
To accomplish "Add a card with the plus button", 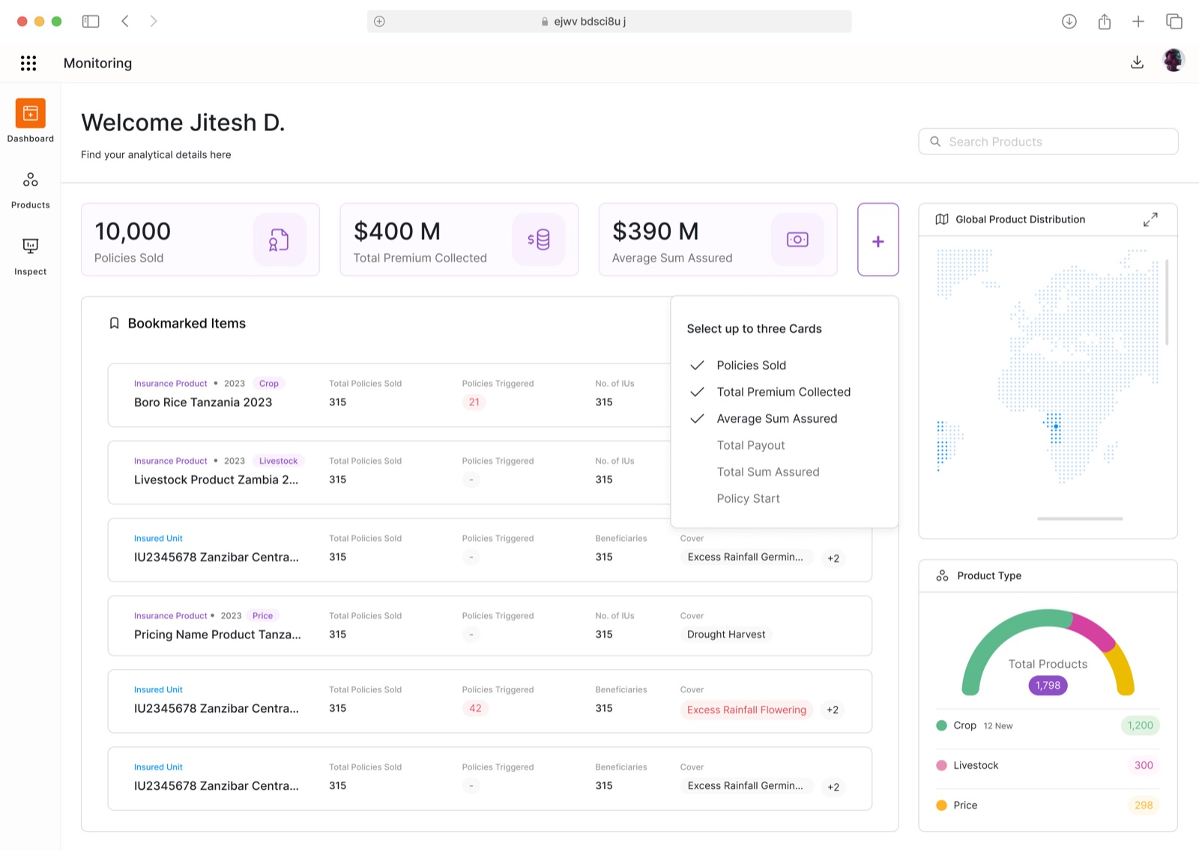I will point(878,240).
